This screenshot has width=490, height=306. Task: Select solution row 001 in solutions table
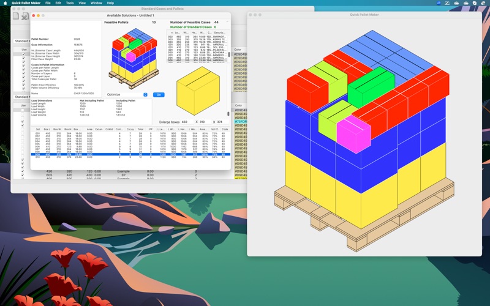tap(130, 133)
